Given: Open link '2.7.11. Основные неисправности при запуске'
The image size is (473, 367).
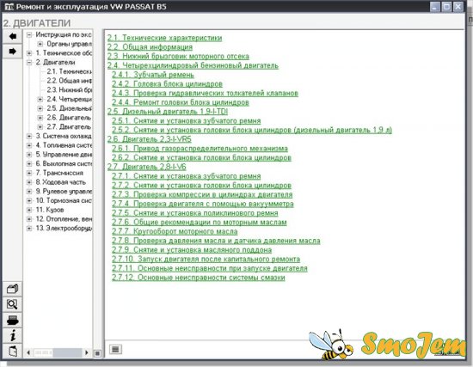Looking at the screenshot, I should coord(210,268).
